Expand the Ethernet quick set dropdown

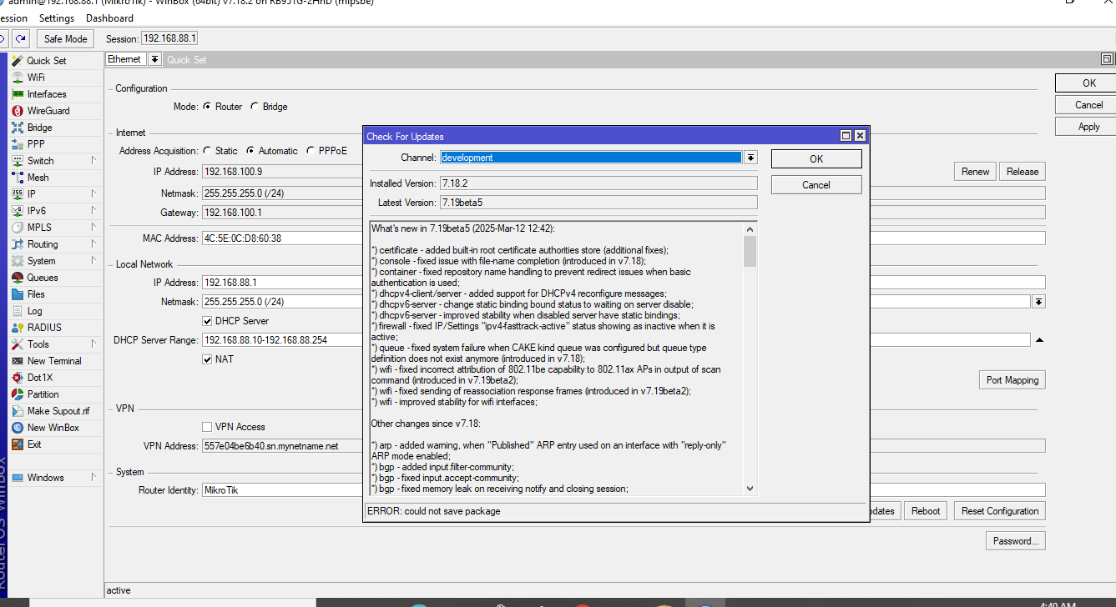tap(154, 59)
